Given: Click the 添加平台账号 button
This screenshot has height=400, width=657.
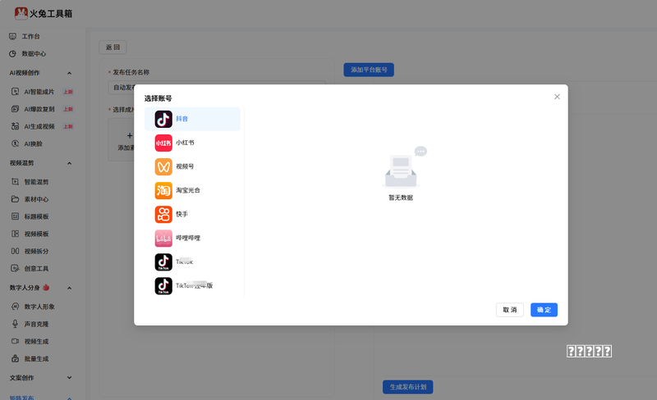Looking at the screenshot, I should [x=369, y=70].
